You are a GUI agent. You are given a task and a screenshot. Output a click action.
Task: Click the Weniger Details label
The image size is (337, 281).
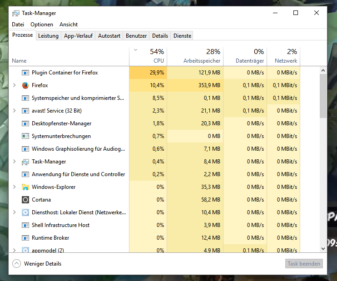(x=43, y=264)
